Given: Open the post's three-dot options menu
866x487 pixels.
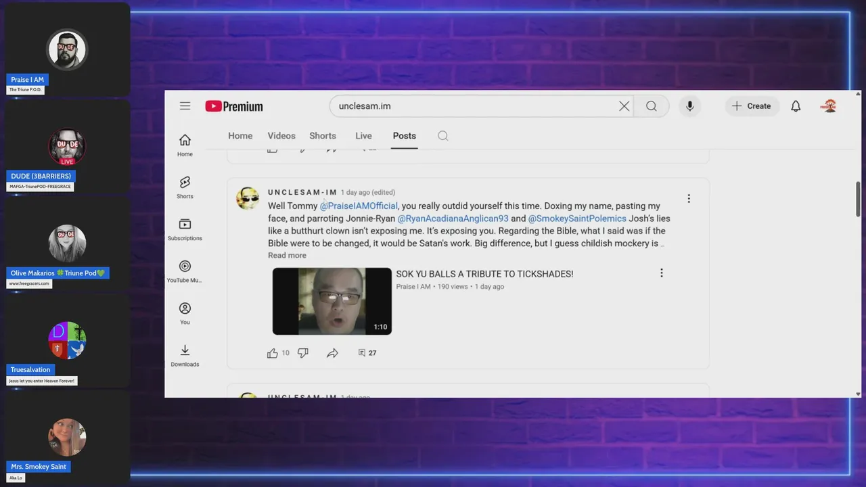Looking at the screenshot, I should pyautogui.click(x=689, y=199).
